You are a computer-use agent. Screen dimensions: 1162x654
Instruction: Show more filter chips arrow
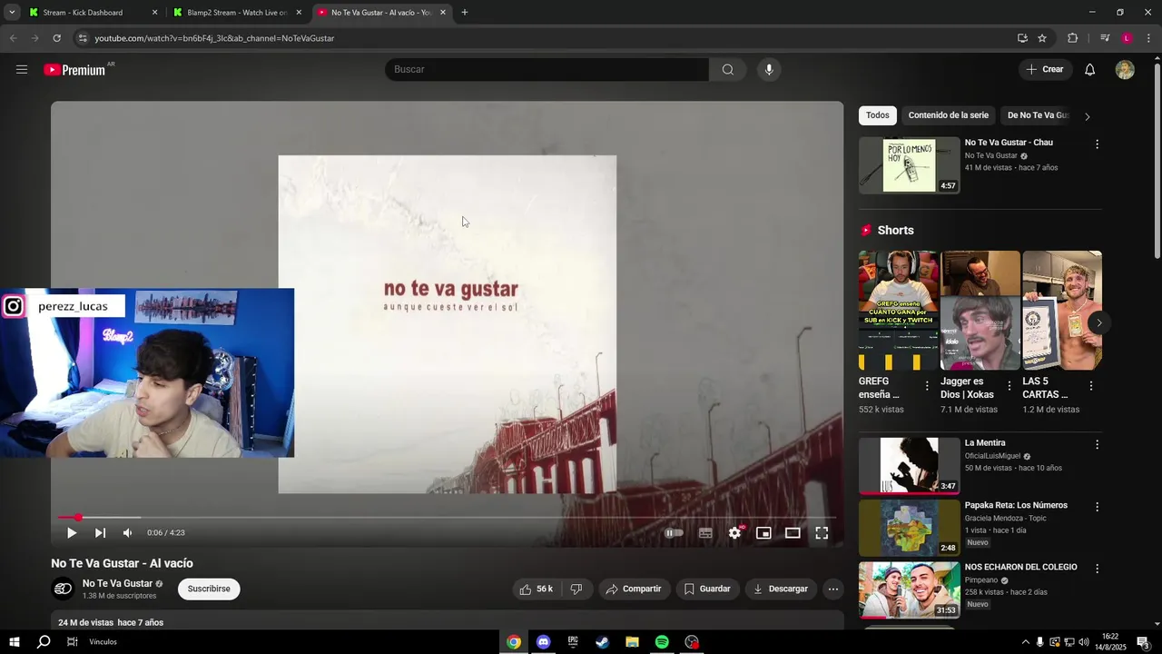tap(1088, 116)
